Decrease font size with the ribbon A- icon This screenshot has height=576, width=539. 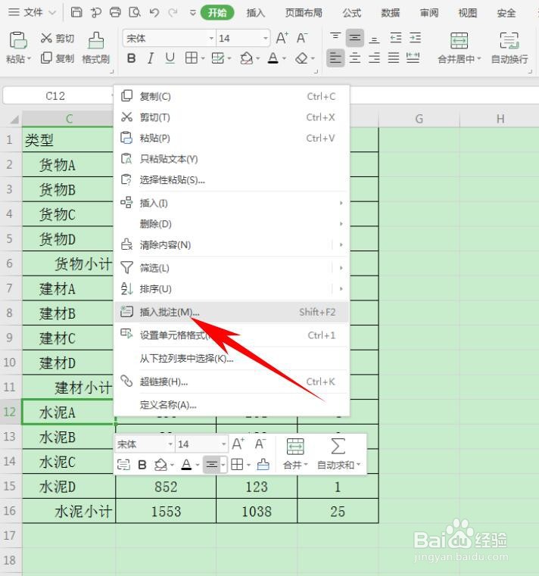point(302,38)
